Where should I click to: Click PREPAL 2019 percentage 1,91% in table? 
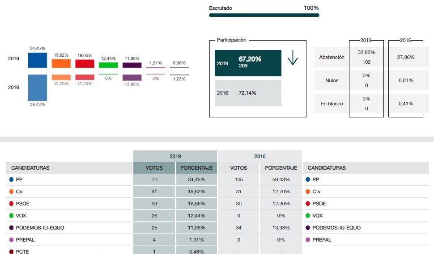pyautogui.click(x=196, y=240)
